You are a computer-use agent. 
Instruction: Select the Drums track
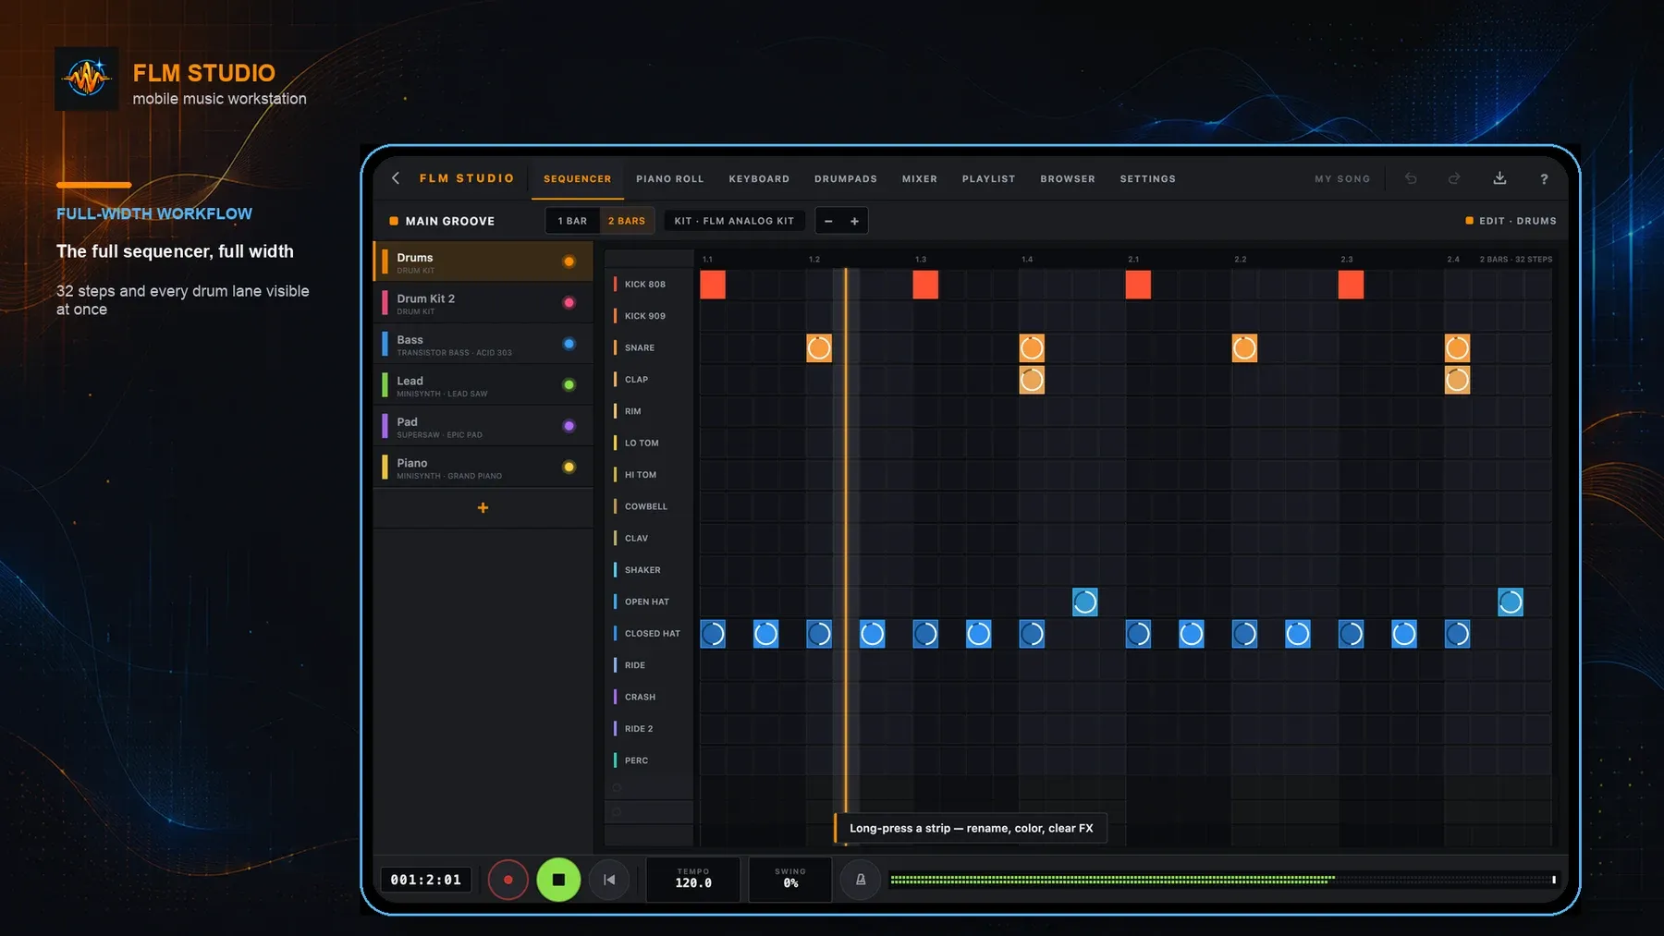click(x=483, y=261)
